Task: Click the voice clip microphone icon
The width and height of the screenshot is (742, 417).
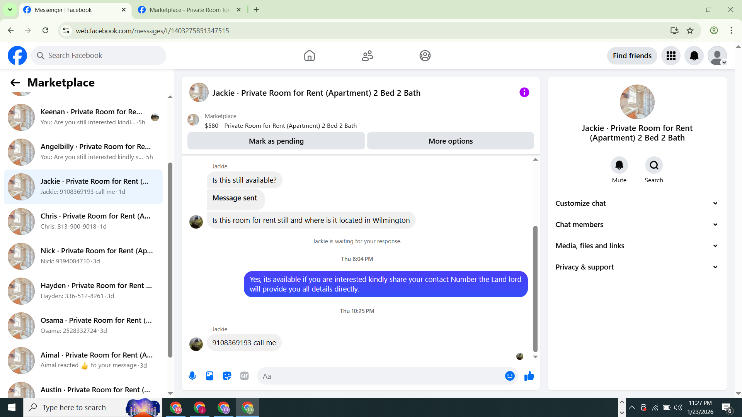Action: click(x=192, y=376)
